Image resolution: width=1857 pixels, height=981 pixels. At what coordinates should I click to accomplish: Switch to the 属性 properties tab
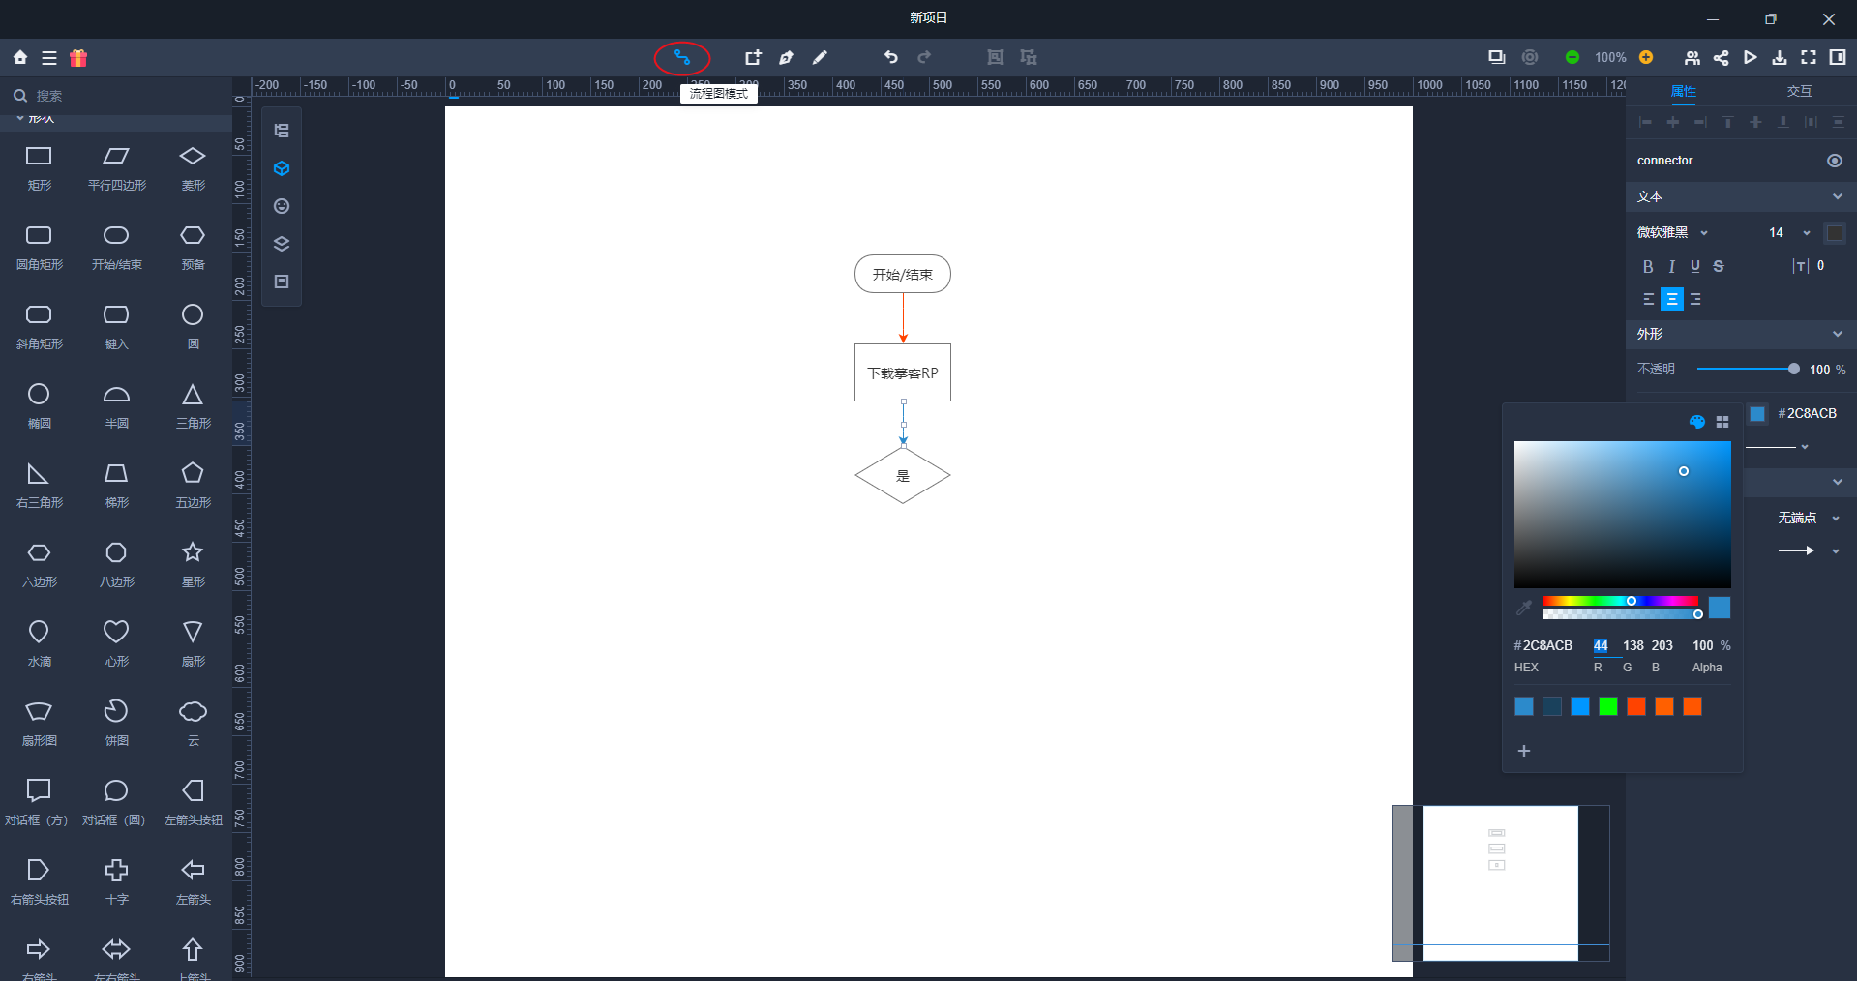tap(1683, 91)
